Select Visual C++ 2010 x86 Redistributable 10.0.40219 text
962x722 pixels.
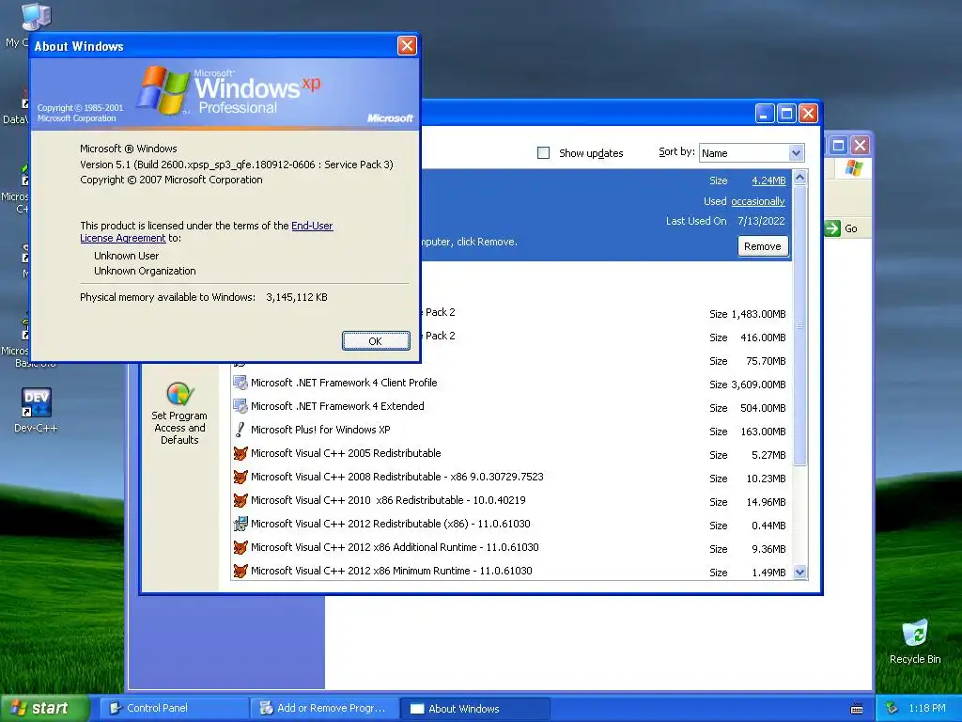[388, 500]
